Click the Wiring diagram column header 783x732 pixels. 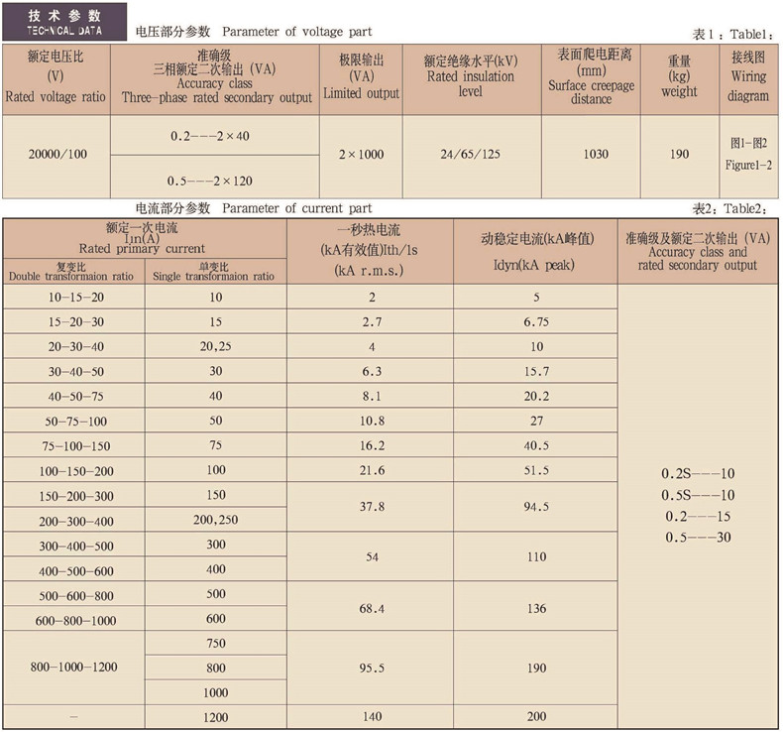tap(748, 77)
